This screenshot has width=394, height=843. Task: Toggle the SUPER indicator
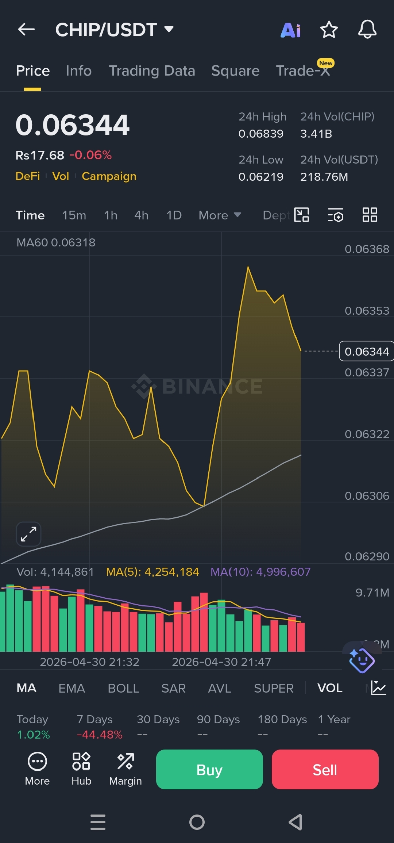[274, 688]
